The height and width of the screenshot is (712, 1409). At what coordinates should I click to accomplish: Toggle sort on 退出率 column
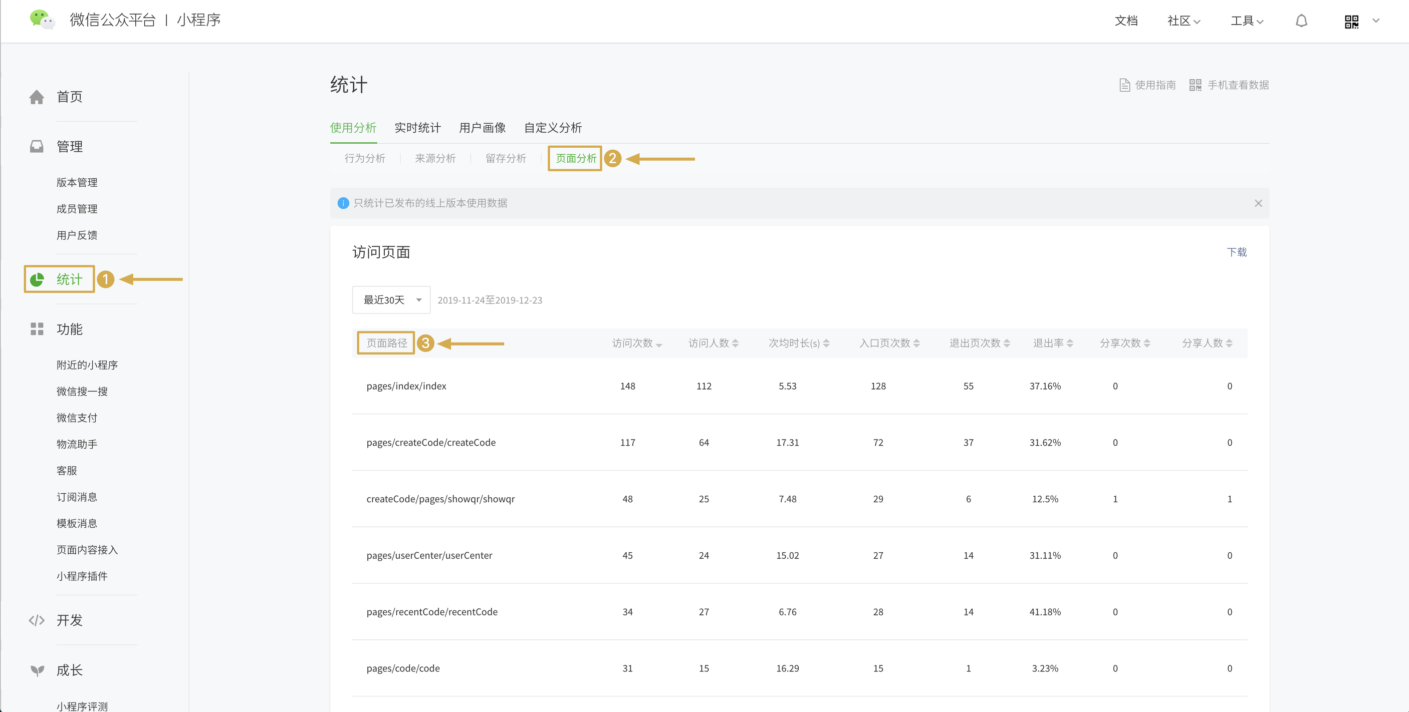click(x=1053, y=343)
